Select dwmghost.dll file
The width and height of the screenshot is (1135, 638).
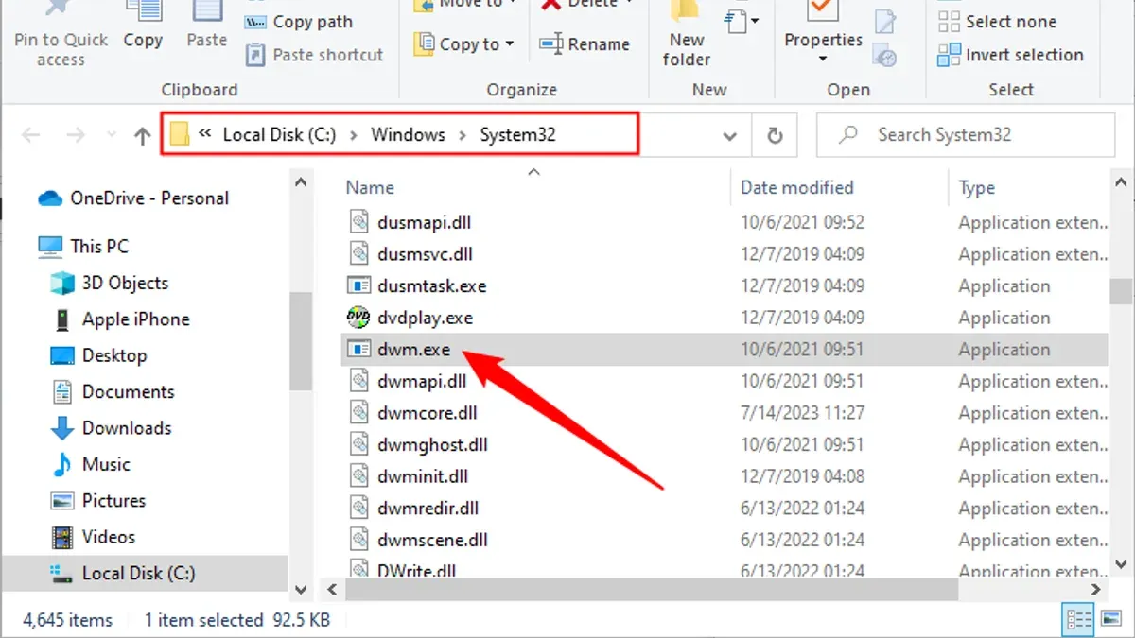(432, 444)
